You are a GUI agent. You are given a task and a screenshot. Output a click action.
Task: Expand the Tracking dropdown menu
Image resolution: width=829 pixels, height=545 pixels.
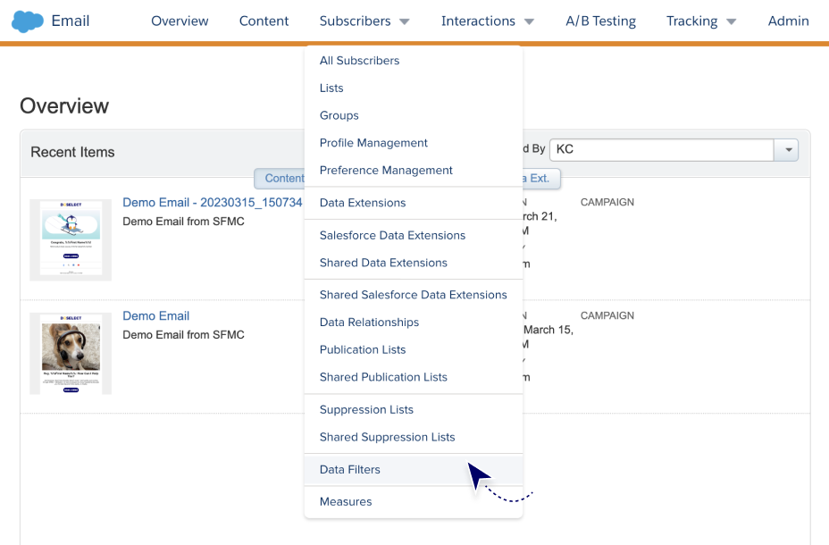click(701, 21)
